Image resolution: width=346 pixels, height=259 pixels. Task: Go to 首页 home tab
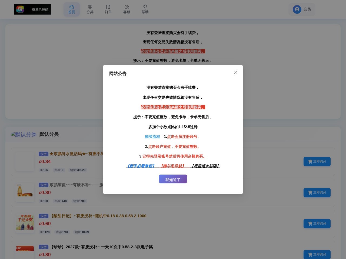coord(72,9)
